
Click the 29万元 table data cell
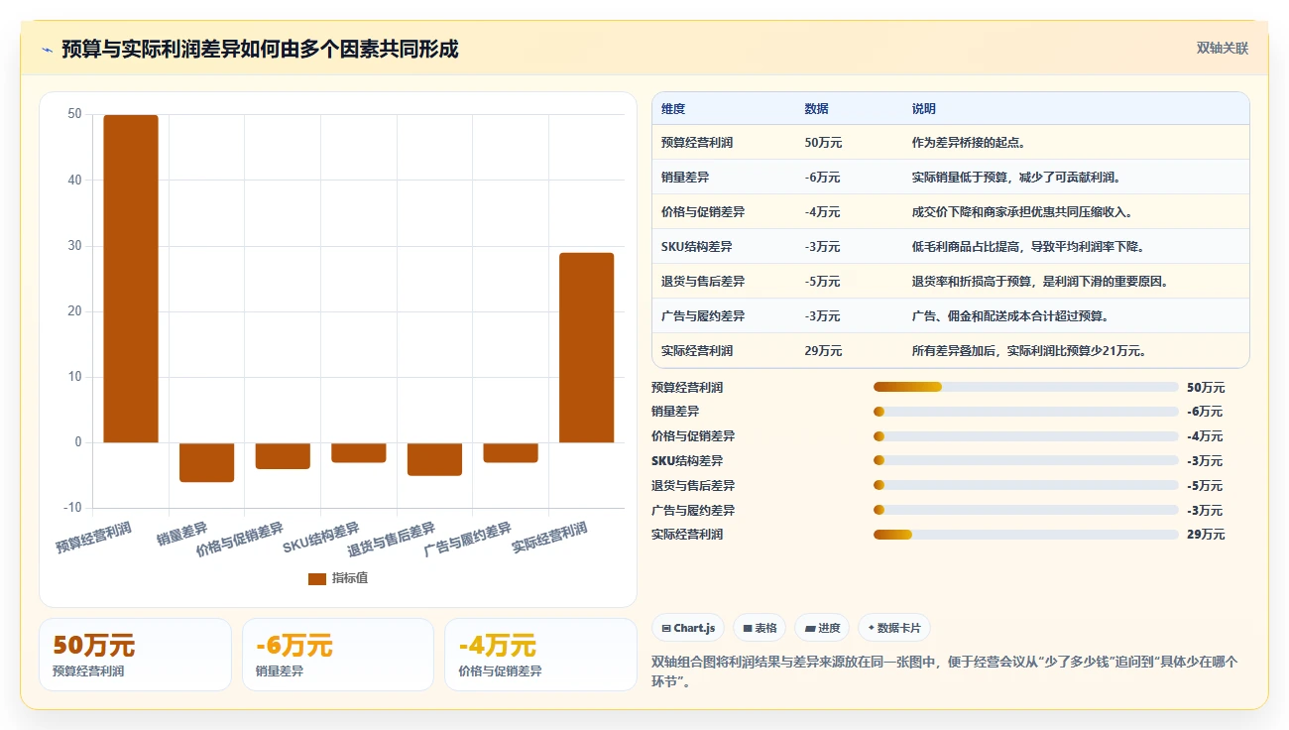point(823,351)
